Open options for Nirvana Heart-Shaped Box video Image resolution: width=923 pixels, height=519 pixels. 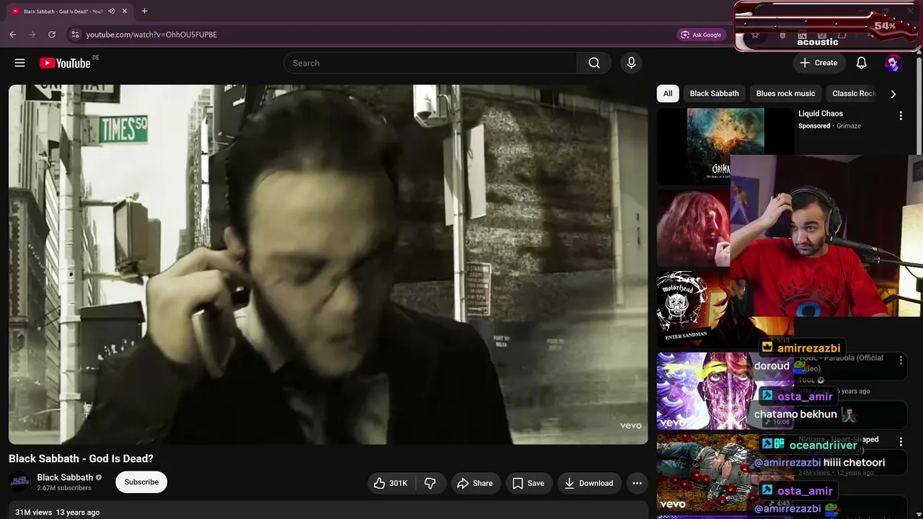click(x=901, y=441)
